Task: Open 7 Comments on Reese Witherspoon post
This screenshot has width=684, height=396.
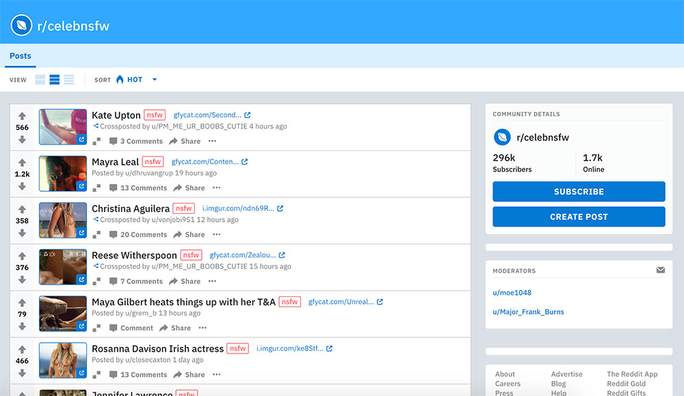Action: 135,281
